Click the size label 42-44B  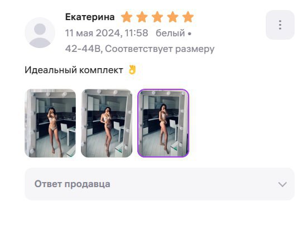coord(83,49)
